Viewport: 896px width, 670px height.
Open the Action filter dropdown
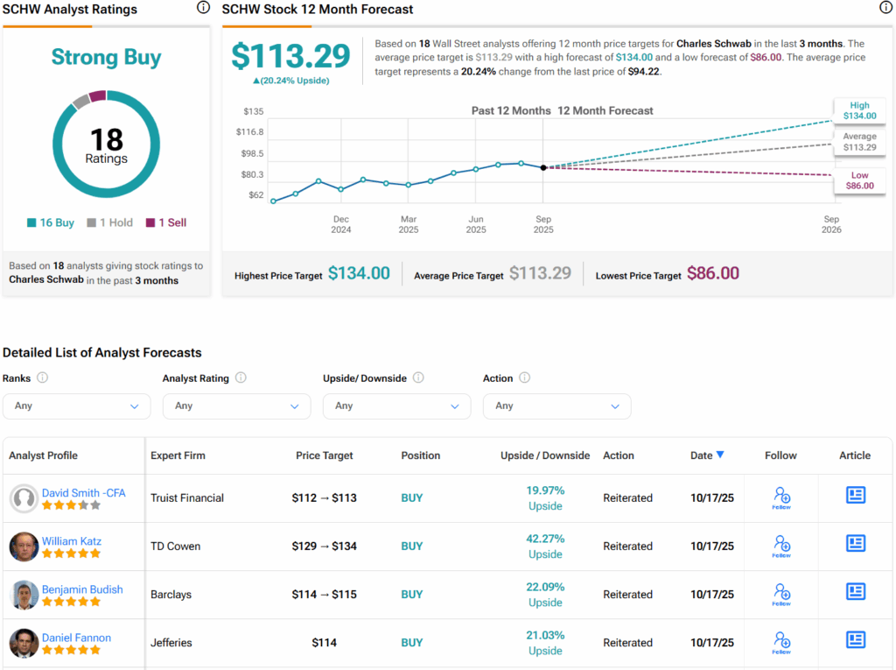[556, 406]
